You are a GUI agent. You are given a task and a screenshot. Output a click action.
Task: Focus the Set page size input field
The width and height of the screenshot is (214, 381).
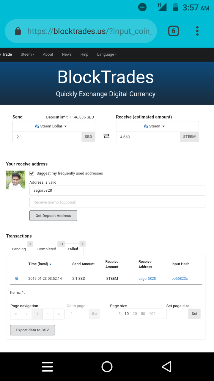[177, 314]
